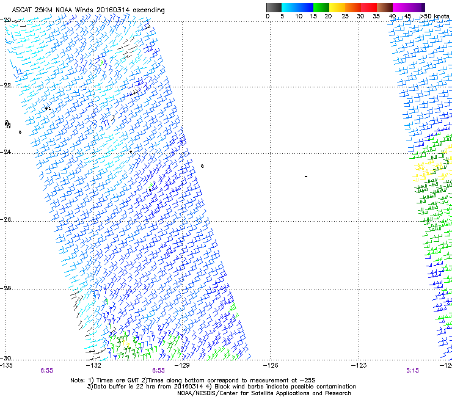
Task: Click the NOAA/NESDIS credit line
Action: pyautogui.click(x=264, y=393)
